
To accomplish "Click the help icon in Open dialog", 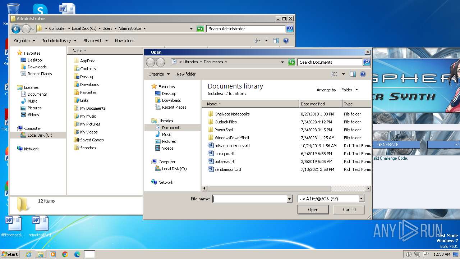I will point(363,74).
